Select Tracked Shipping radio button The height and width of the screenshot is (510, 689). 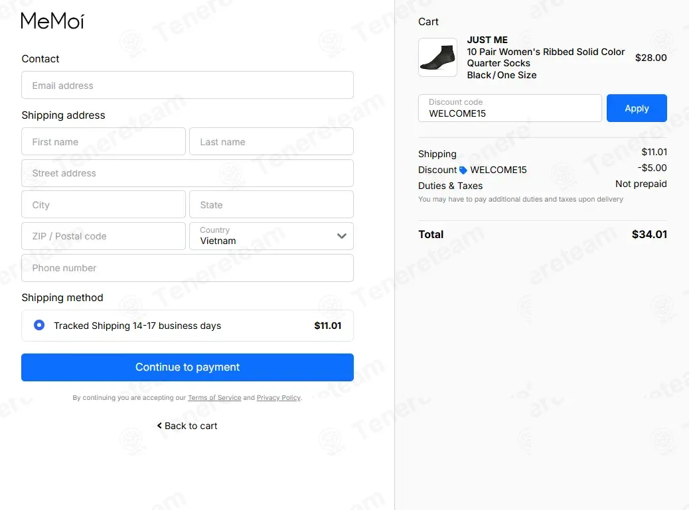[39, 325]
